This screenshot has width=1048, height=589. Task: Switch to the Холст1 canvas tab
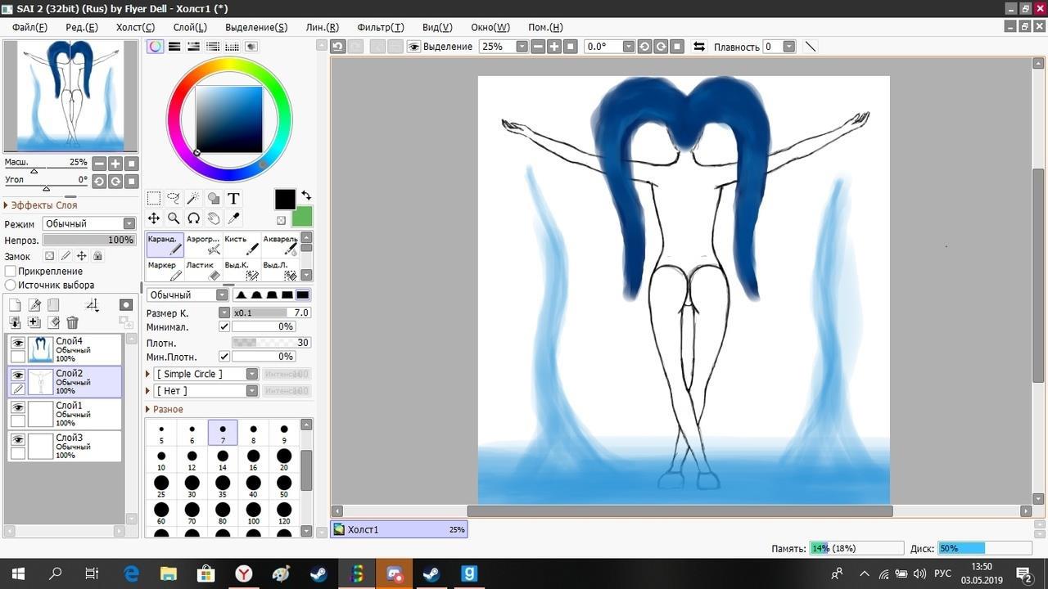398,529
